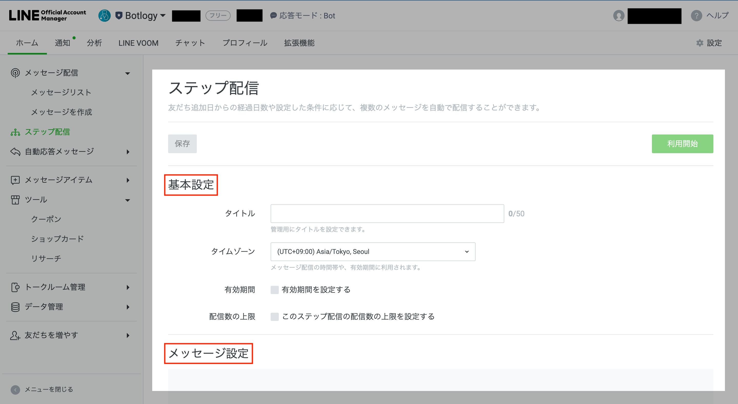Open the LINE VOOM tab
The height and width of the screenshot is (404, 738).
138,43
